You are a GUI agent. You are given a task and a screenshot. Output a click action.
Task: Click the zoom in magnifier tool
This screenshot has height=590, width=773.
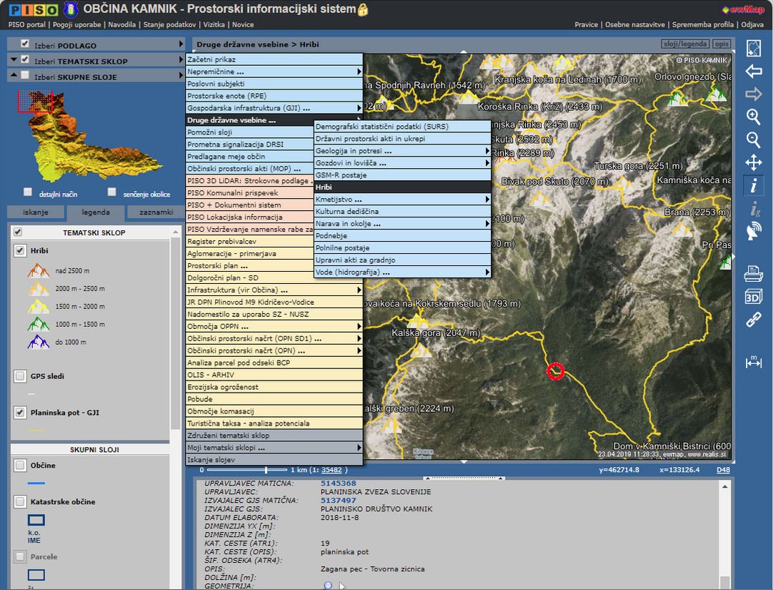[x=753, y=117]
